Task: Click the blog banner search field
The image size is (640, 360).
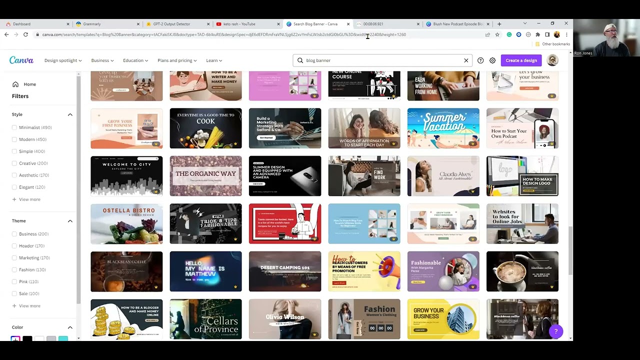Action: pyautogui.click(x=382, y=60)
